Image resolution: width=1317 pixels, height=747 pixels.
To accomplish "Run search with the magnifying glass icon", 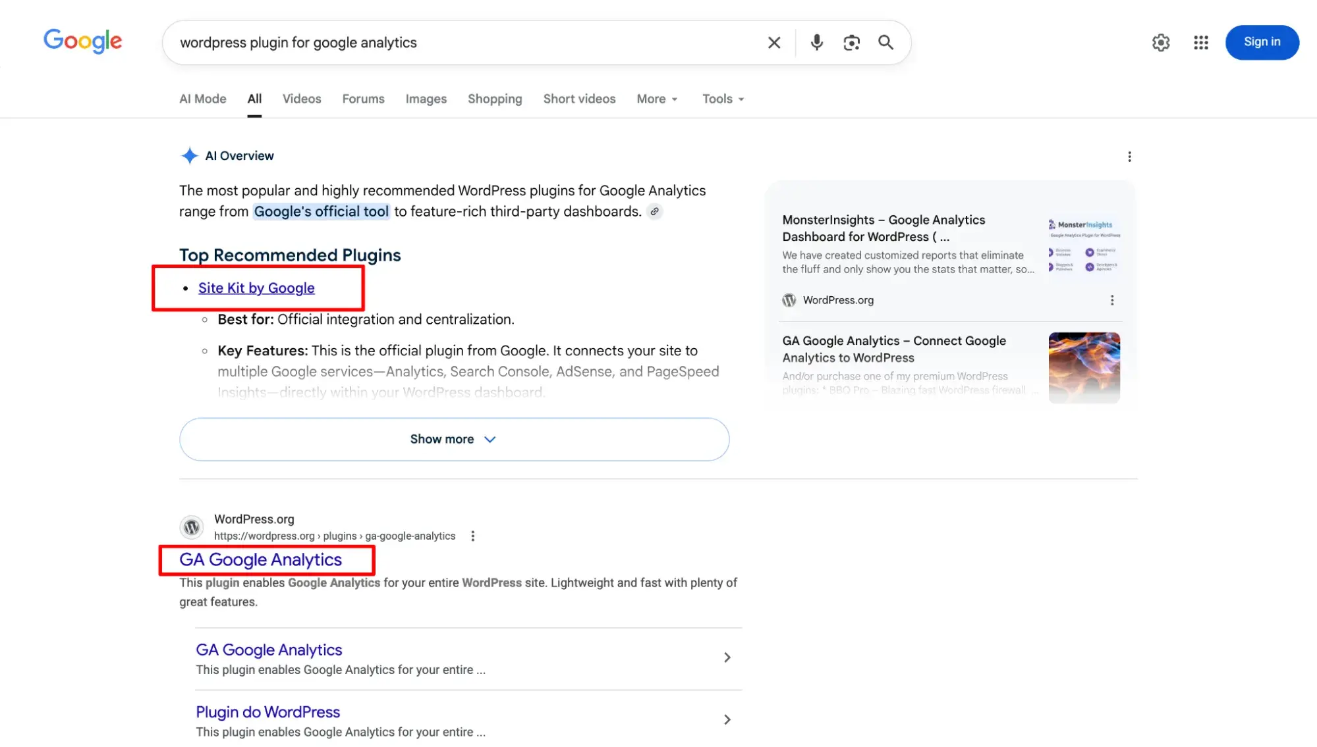I will (885, 43).
